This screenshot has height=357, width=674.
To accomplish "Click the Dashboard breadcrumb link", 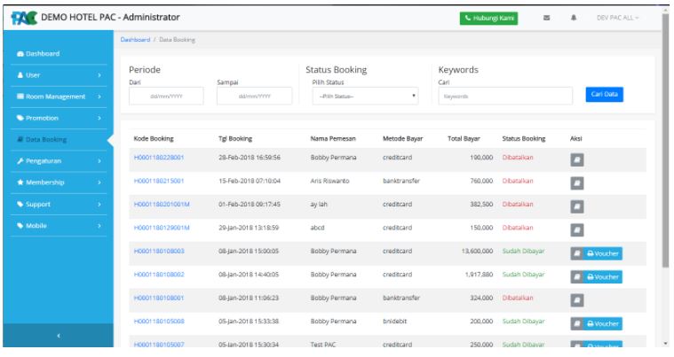I will (135, 40).
